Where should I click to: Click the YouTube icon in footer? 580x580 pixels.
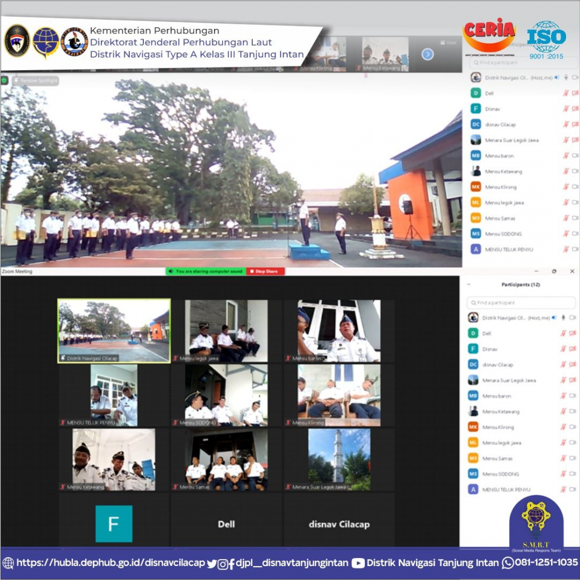pos(358,563)
